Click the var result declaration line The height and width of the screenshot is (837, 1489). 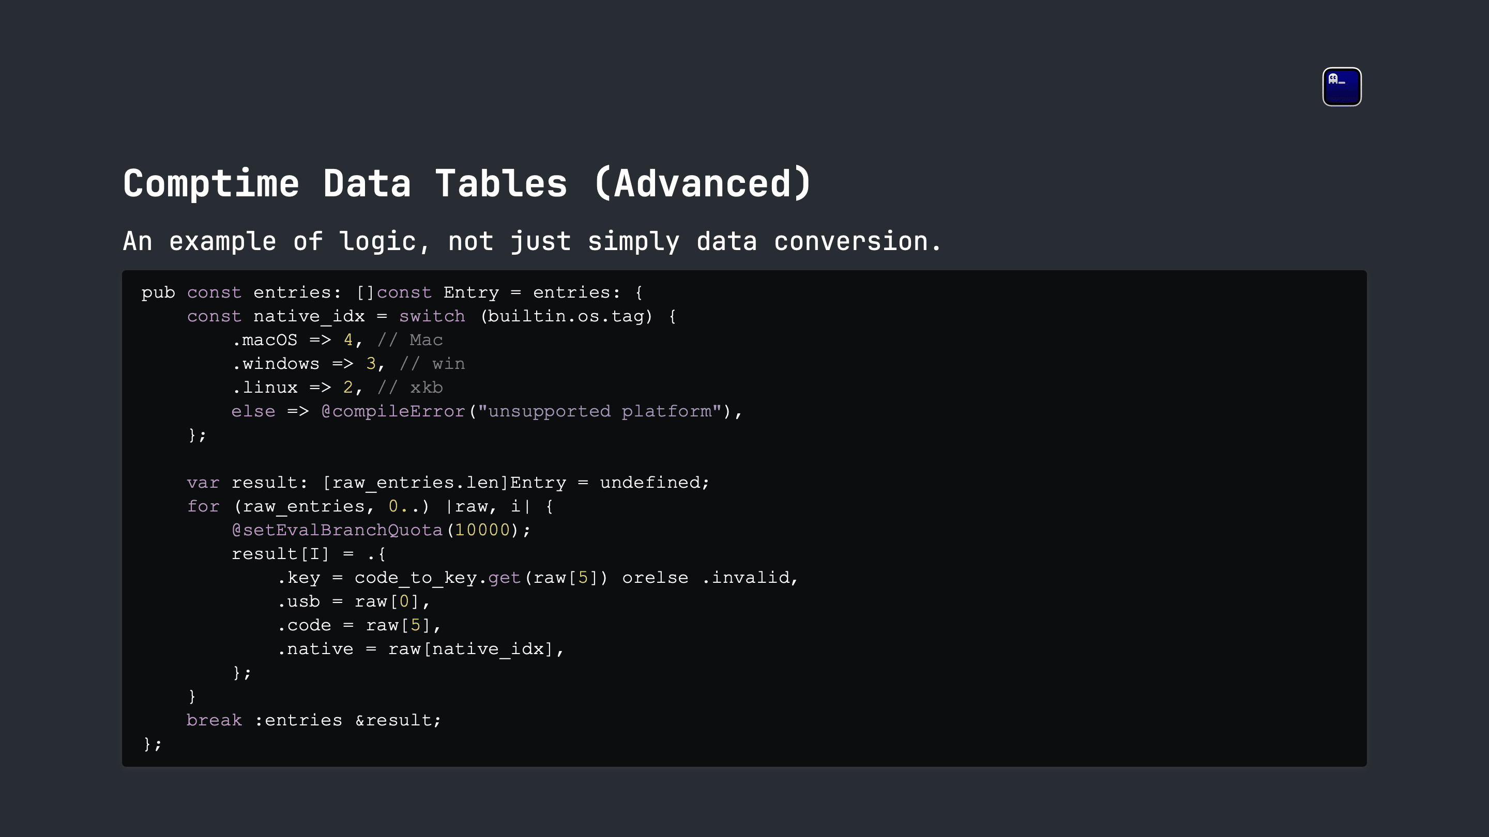(x=448, y=483)
